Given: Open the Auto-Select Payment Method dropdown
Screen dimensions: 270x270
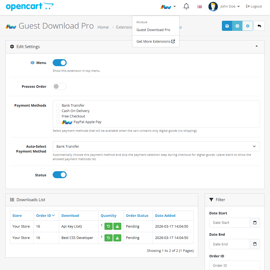Looking at the screenshot, I should pyautogui.click(x=156, y=146).
